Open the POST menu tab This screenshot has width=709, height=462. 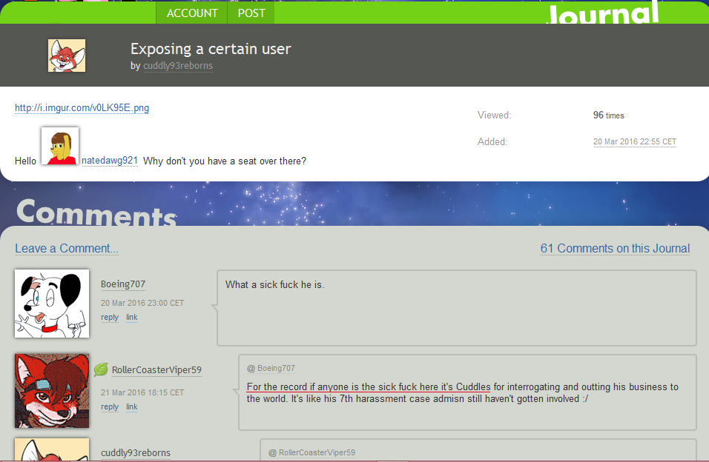tap(251, 13)
